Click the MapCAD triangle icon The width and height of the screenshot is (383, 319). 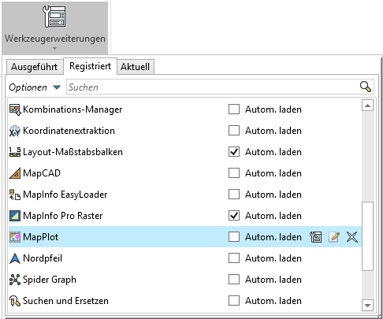(15, 173)
